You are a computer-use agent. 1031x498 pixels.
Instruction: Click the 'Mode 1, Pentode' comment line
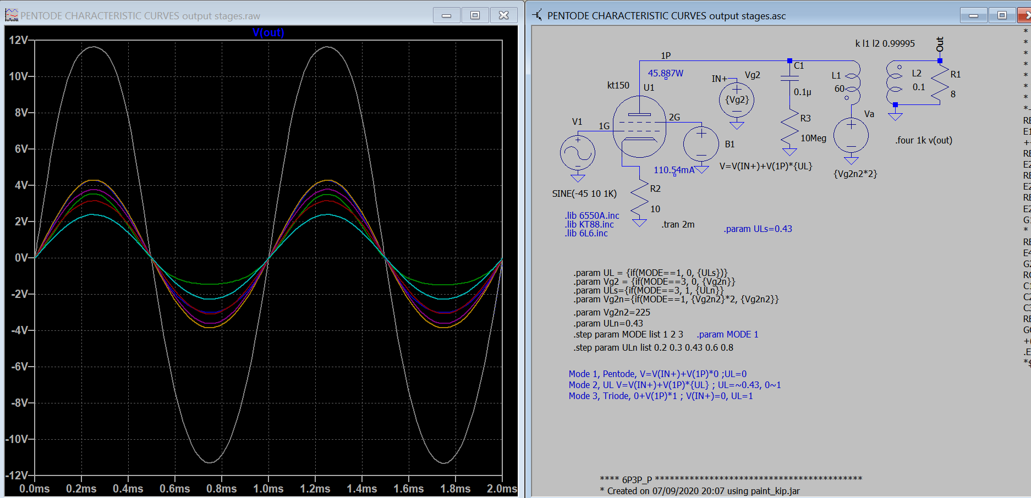click(657, 374)
